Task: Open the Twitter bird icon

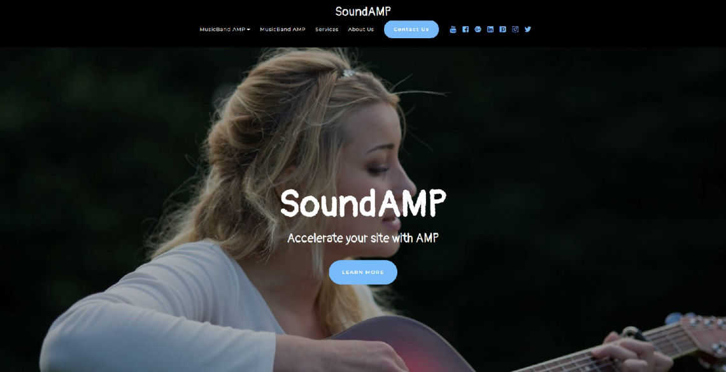Action: coord(528,29)
